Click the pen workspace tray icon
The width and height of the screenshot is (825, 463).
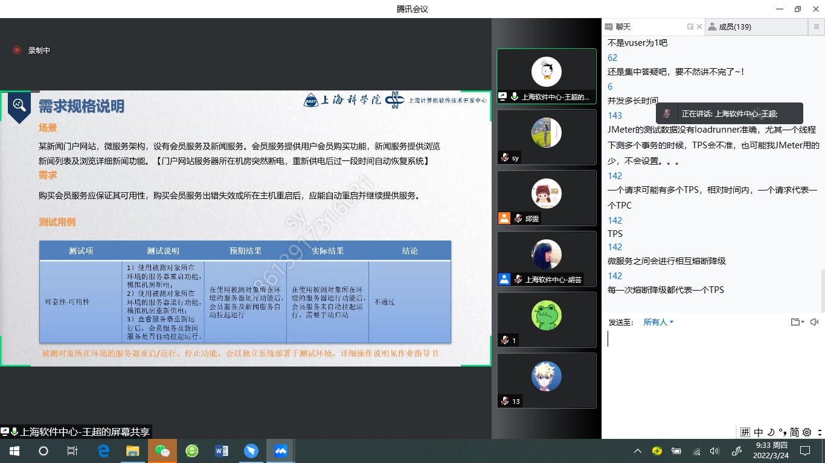(x=737, y=451)
